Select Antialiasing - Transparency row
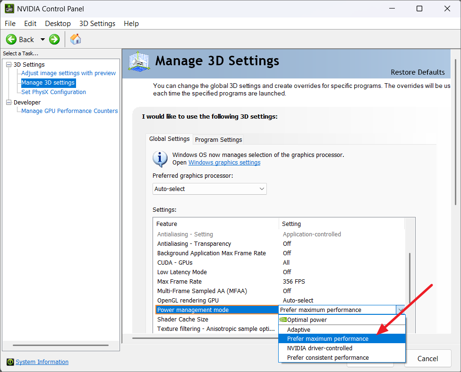461x372 pixels. click(280, 244)
